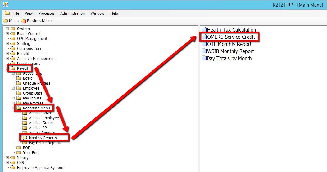Screen dimensions: 327x172
Task: Open the OTF Monthly Report item
Action: click(x=229, y=44)
